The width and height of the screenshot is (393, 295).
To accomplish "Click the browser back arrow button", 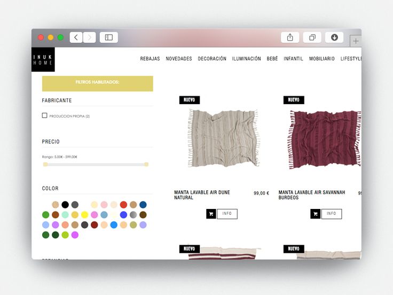I will (76, 37).
